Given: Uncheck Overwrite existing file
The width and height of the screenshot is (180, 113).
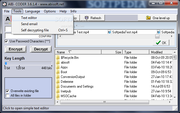Looking at the screenshot, I should click(x=8, y=91).
